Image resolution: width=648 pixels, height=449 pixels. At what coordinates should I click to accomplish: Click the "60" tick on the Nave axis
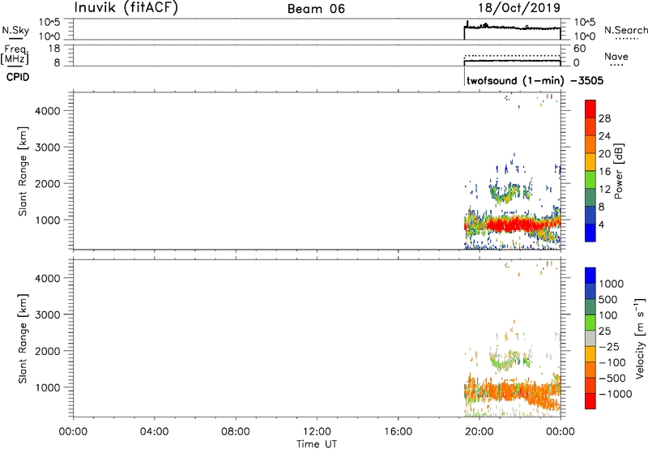[x=579, y=49]
